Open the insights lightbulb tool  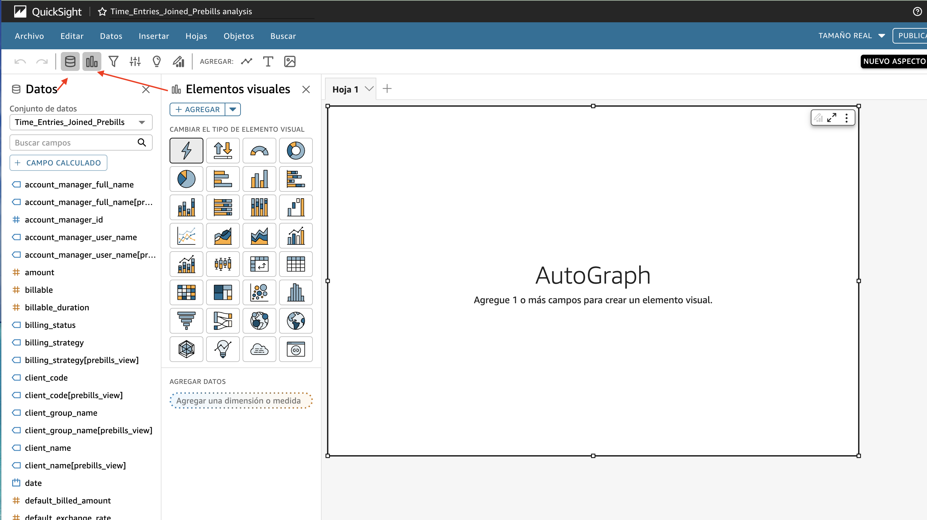point(156,61)
